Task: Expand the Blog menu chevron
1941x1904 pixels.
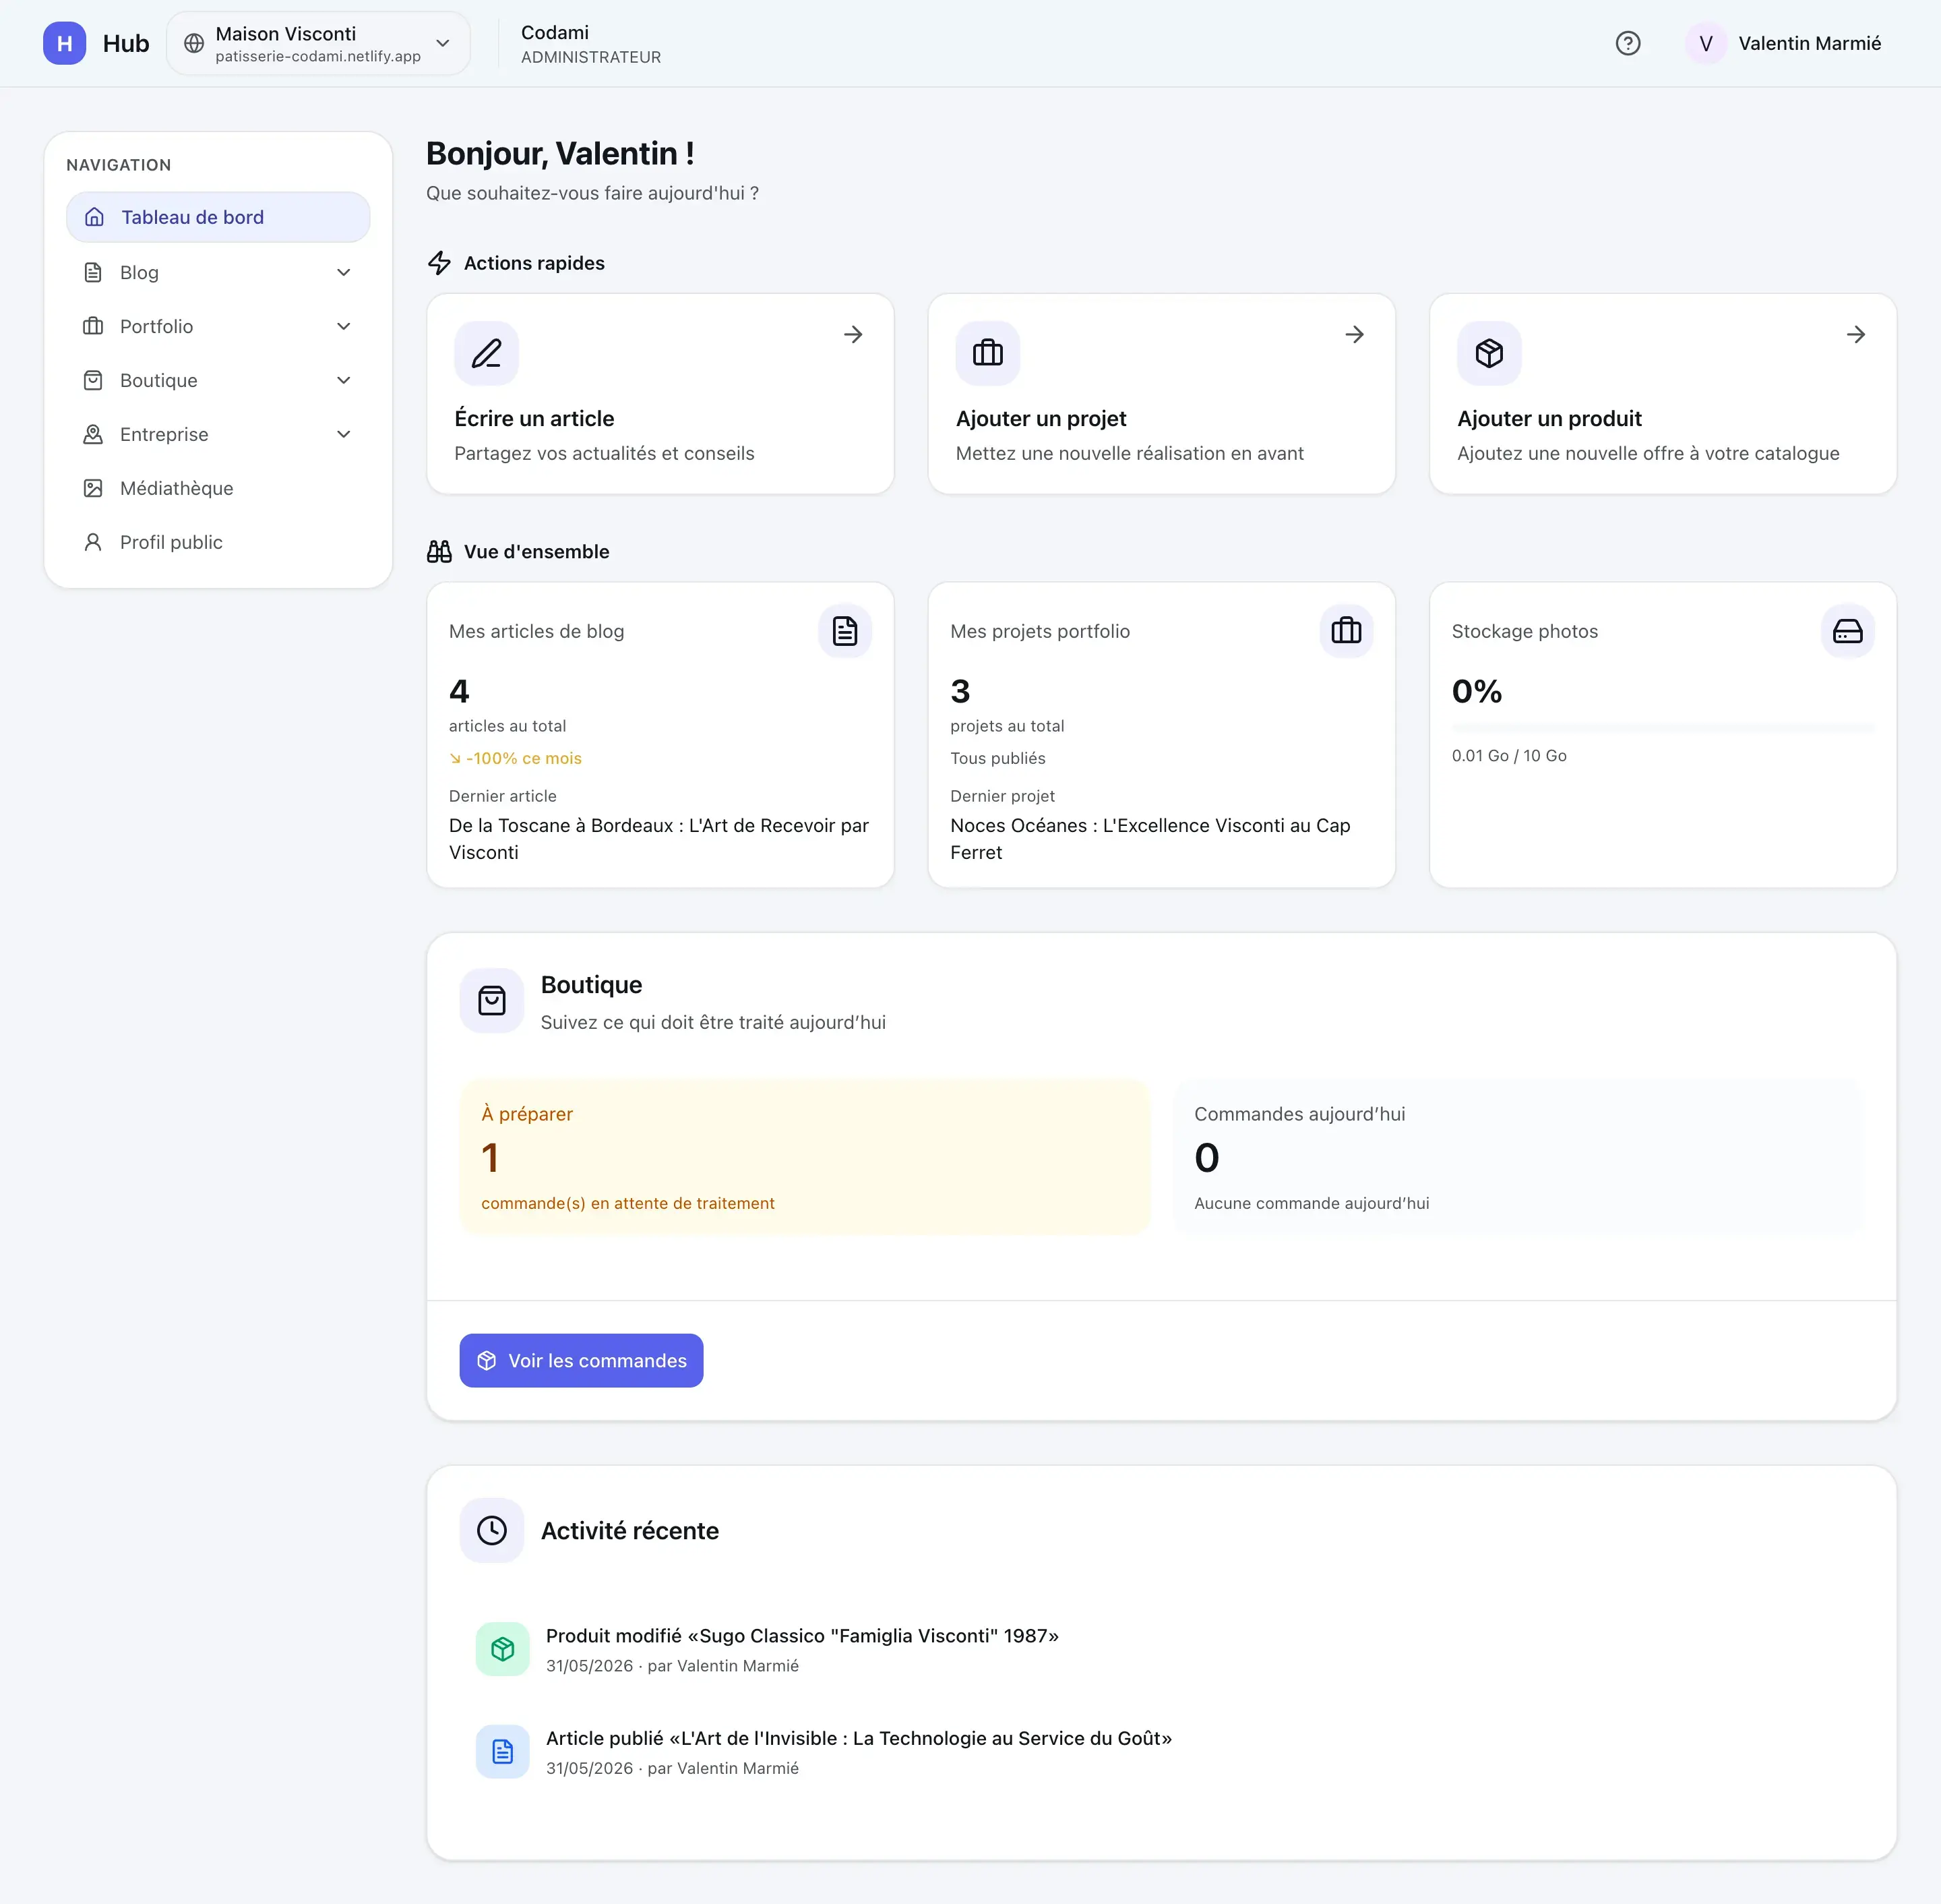Action: [x=344, y=272]
